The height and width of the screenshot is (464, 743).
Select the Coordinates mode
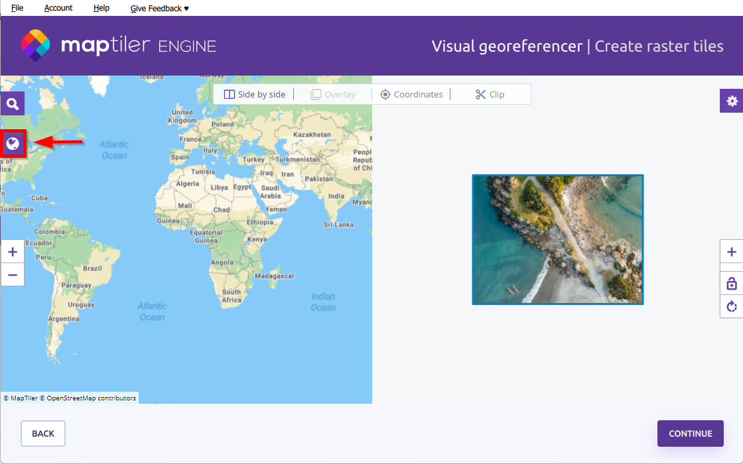[x=411, y=95]
